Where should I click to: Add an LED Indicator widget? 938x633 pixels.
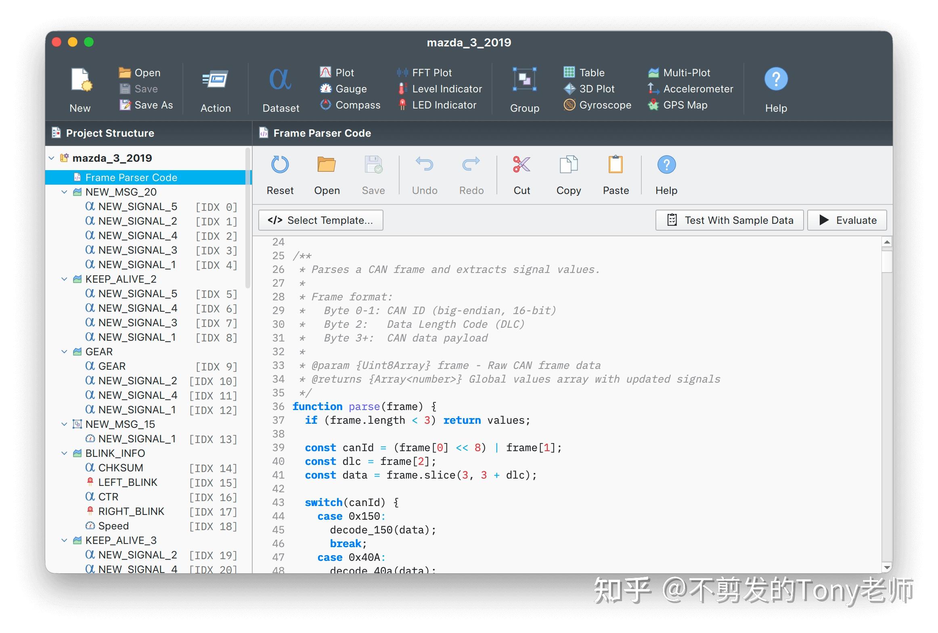click(x=437, y=105)
